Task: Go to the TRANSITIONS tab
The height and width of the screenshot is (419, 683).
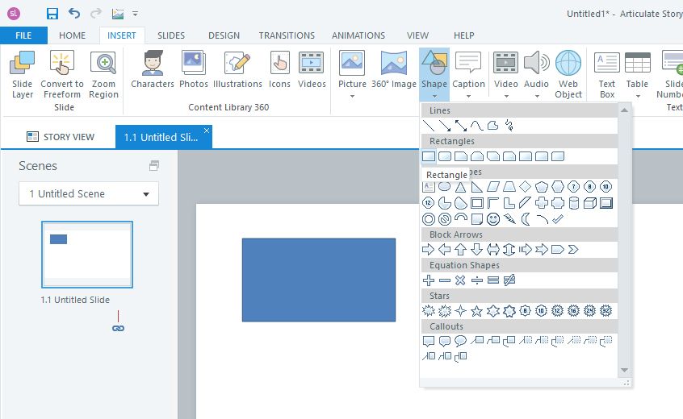Action: (287, 35)
